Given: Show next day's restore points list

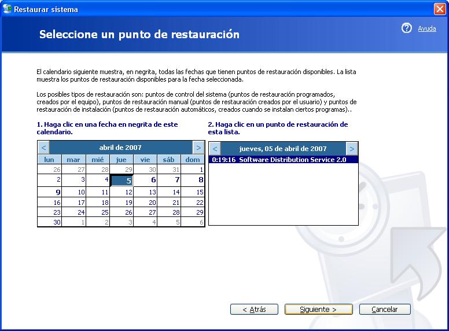Looking at the screenshot, I should tap(351, 149).
